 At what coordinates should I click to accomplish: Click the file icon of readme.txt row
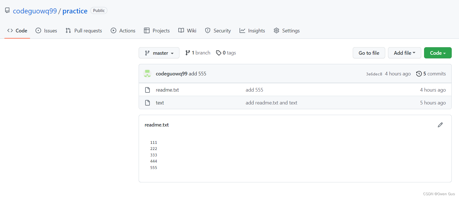pos(148,90)
